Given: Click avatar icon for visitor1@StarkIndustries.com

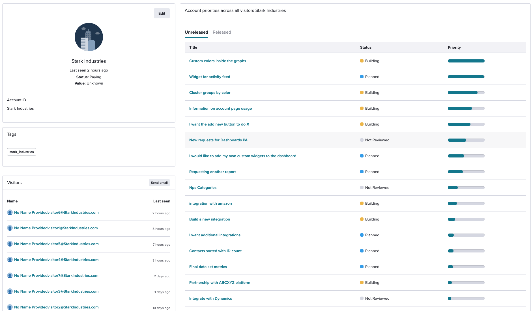Looking at the screenshot, I should click(x=10, y=228).
